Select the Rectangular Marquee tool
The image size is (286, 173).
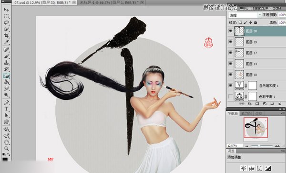click(x=6, y=16)
